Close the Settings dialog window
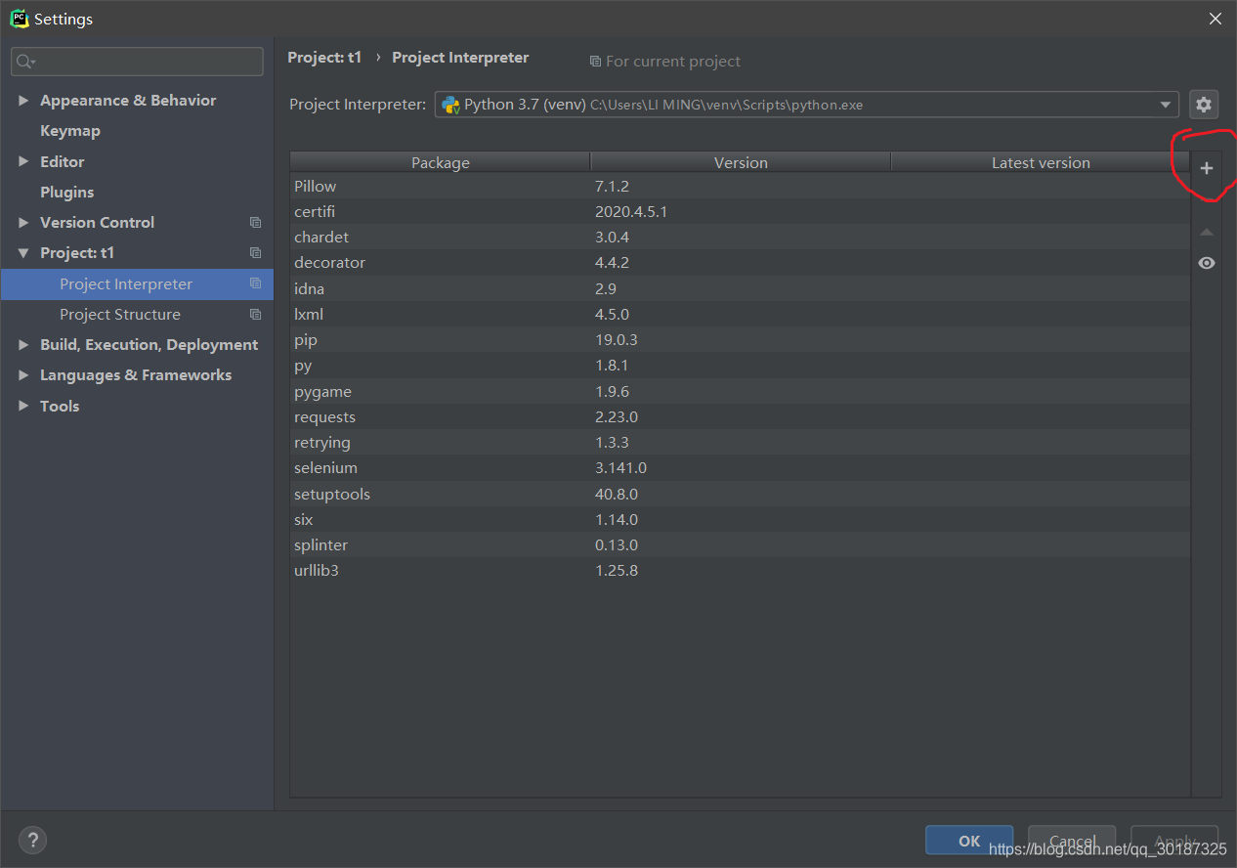This screenshot has width=1237, height=868. 1215,19
